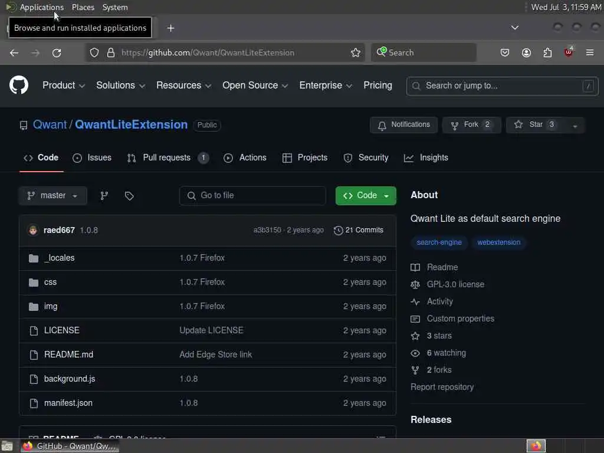Open the Places menu
The width and height of the screenshot is (604, 453).
pos(83,7)
